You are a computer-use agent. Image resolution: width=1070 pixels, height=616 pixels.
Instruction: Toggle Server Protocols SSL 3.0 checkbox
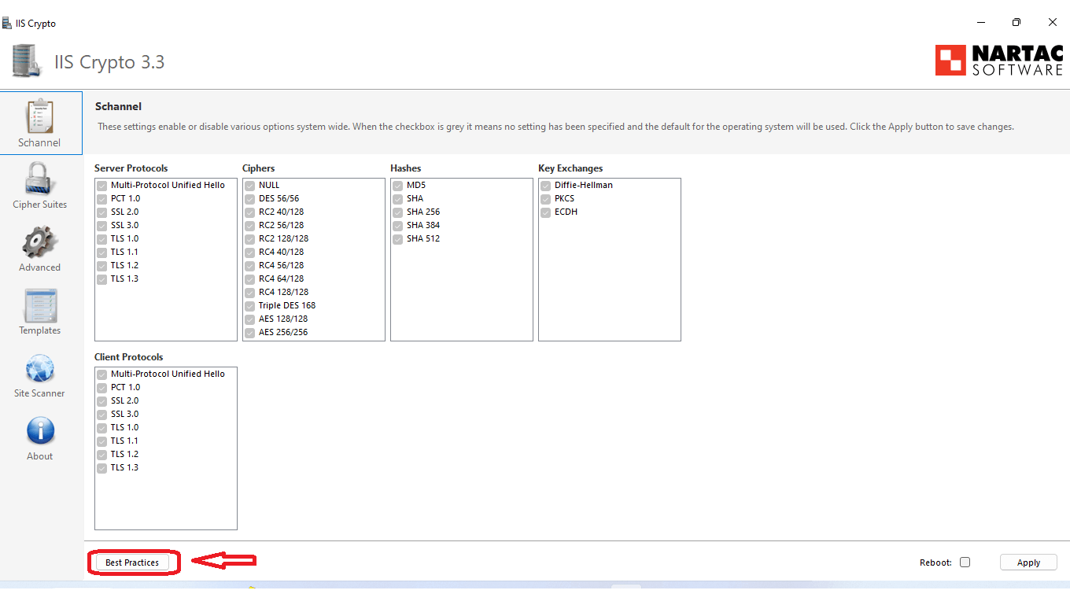coord(101,226)
